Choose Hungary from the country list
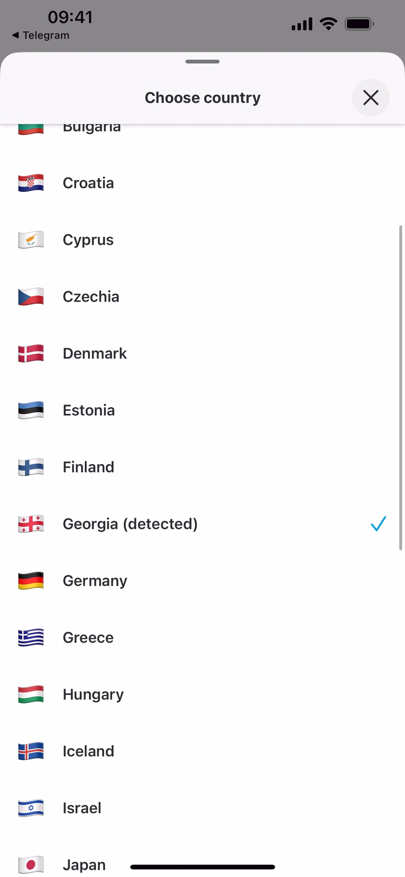This screenshot has width=405, height=877. click(x=93, y=694)
